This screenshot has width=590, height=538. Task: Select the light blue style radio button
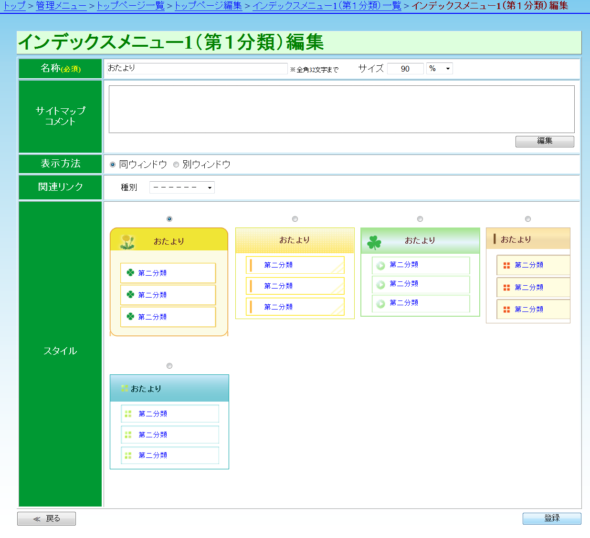(169, 366)
